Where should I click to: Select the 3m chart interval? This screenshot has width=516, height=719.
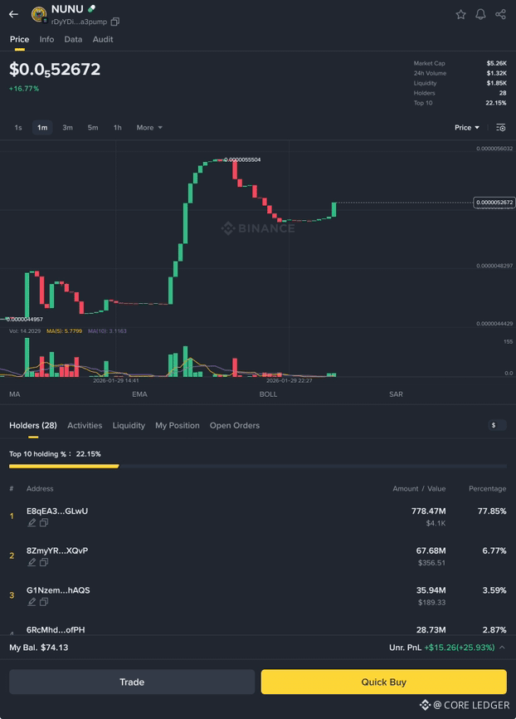pyautogui.click(x=67, y=128)
